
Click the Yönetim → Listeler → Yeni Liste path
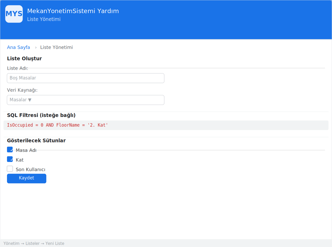click(34, 243)
